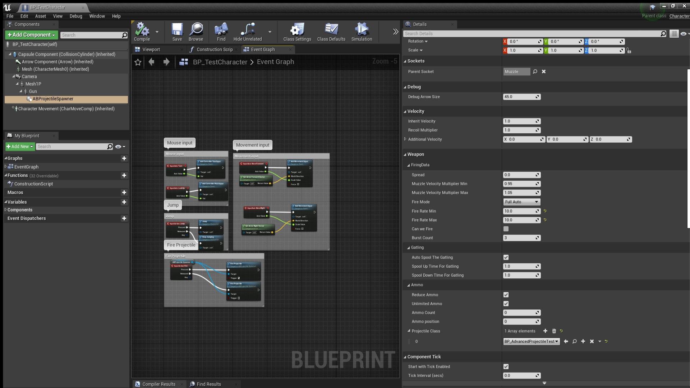Star the Event Graph as a favorite
The height and width of the screenshot is (388, 690).
138,62
